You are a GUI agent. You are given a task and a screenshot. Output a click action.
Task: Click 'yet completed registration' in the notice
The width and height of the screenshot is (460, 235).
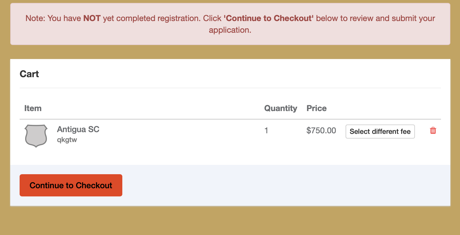pos(152,18)
